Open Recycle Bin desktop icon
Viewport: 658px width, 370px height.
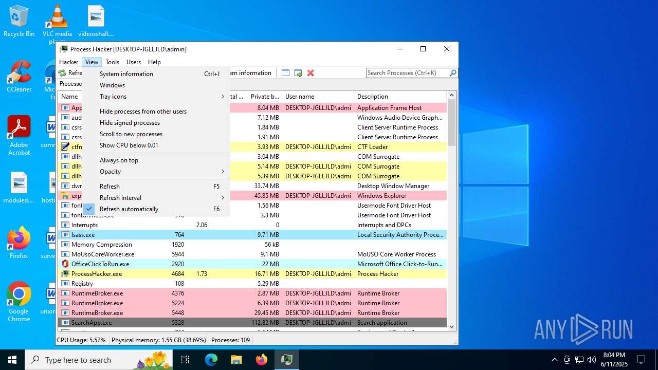pyautogui.click(x=19, y=22)
